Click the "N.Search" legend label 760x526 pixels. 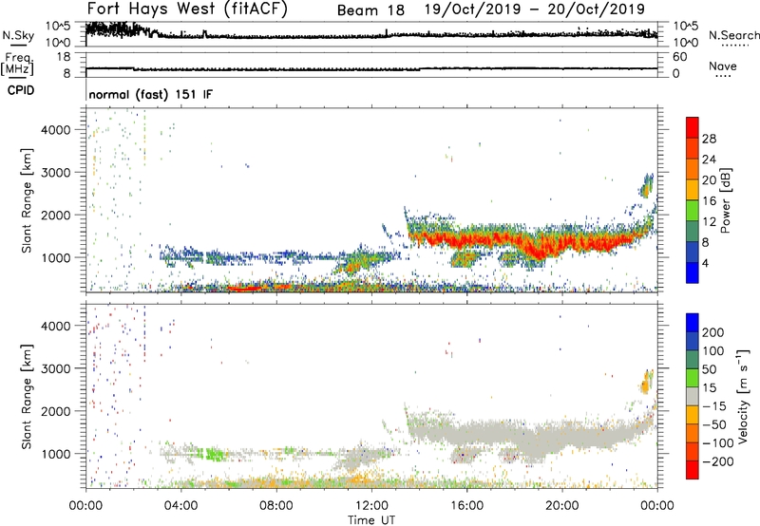[733, 35]
